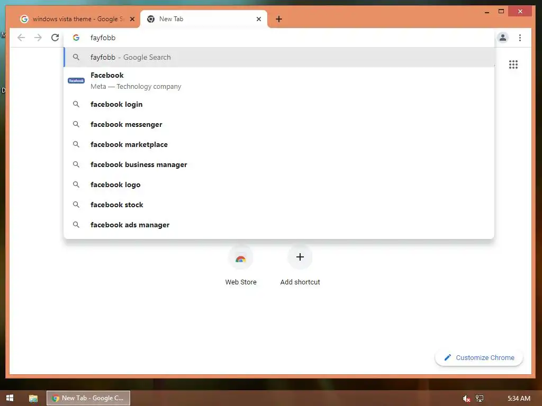Pick the facebook login suggestion

[279, 104]
